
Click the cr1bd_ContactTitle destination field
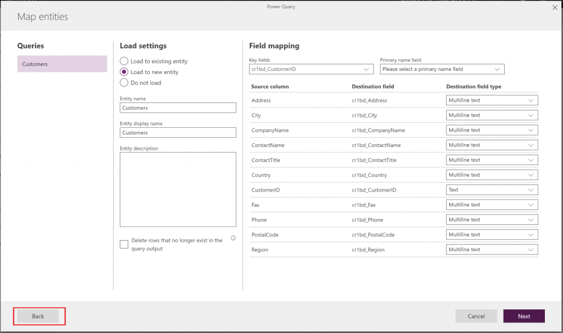(374, 160)
